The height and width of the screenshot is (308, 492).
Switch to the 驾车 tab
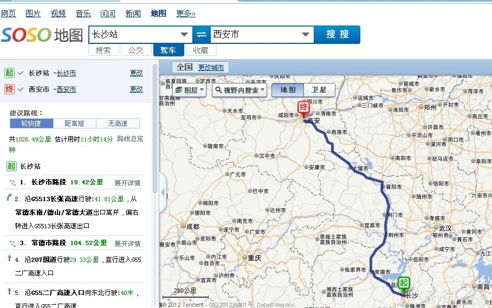pos(169,50)
